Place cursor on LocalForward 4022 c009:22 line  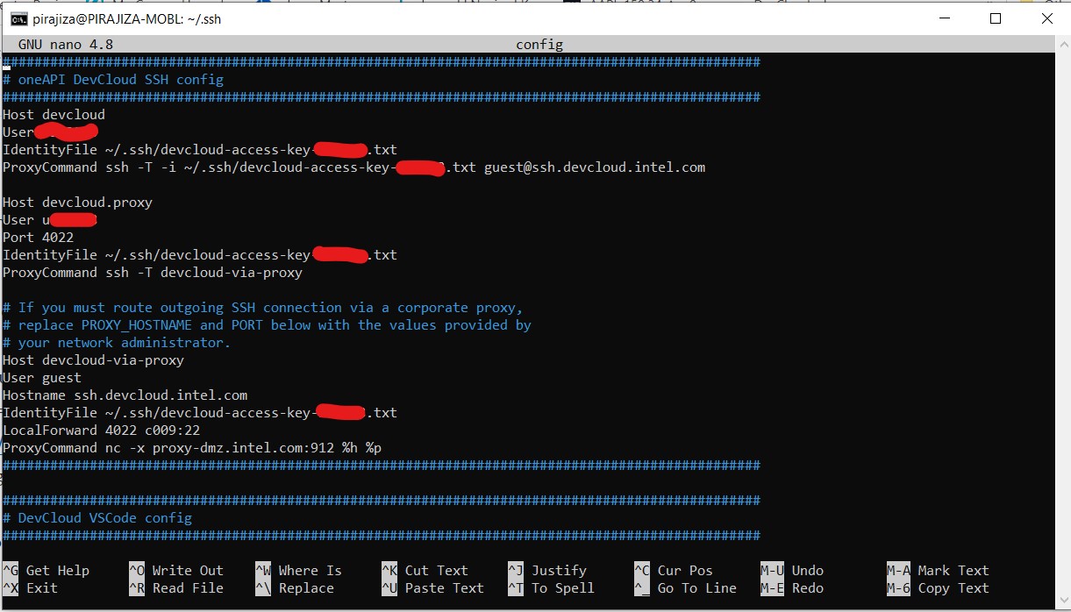[101, 431]
